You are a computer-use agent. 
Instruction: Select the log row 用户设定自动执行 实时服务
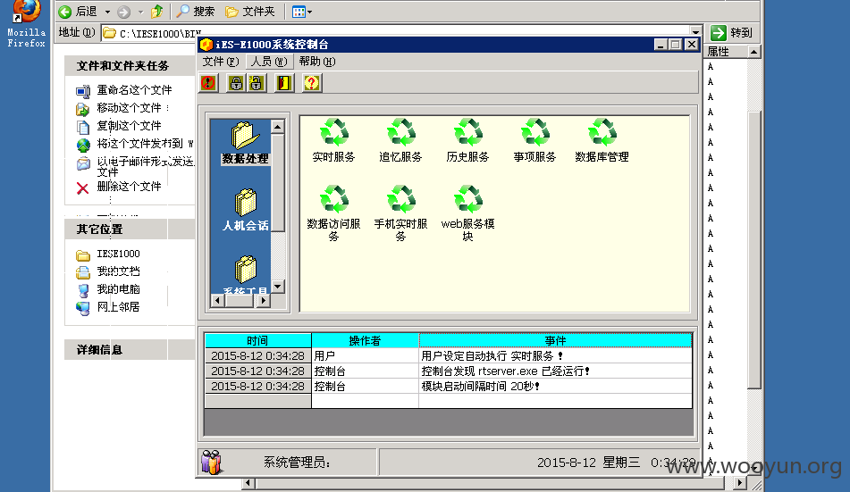pyautogui.click(x=449, y=356)
